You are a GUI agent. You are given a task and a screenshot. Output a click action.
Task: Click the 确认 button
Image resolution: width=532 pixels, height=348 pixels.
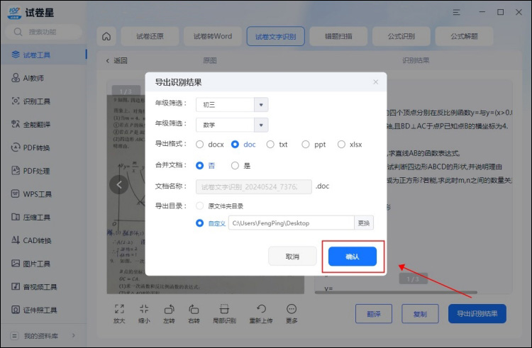[352, 257]
